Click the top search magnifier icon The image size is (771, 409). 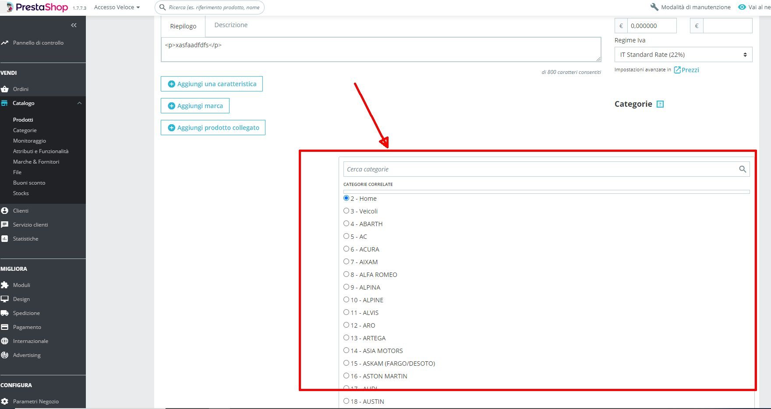click(163, 7)
